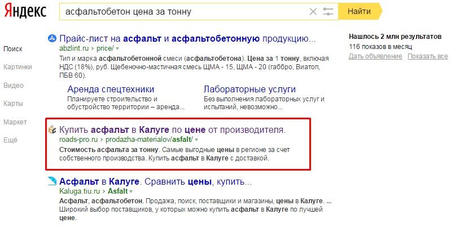The width and height of the screenshot is (451, 228).
Task: Click the Нашлось 2 млн результатов text
Action: coord(395,37)
